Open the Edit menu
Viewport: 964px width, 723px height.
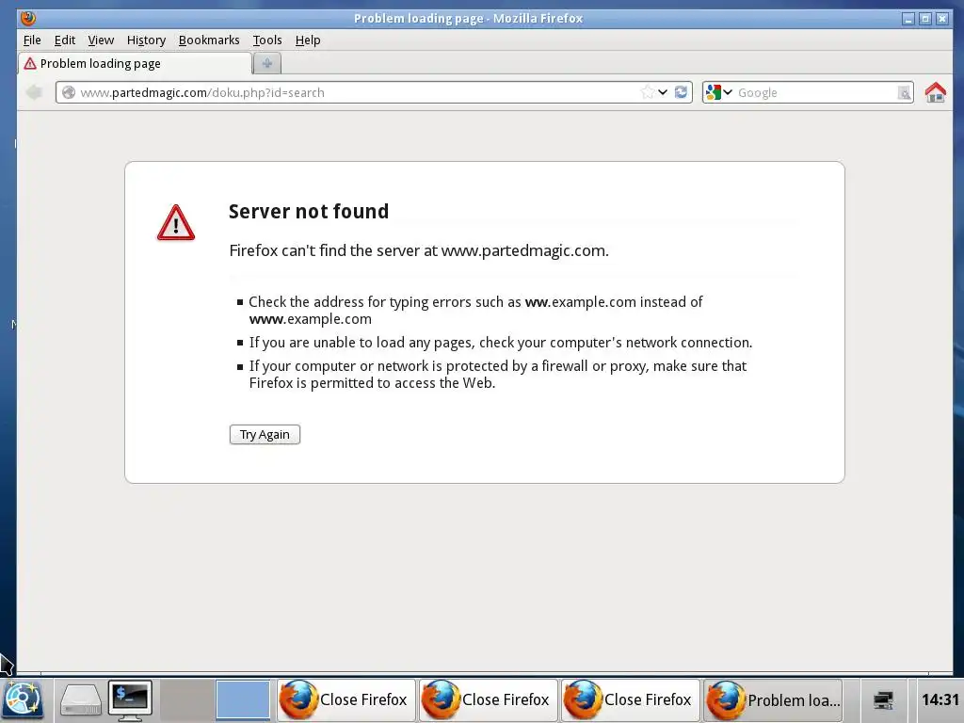coord(65,40)
